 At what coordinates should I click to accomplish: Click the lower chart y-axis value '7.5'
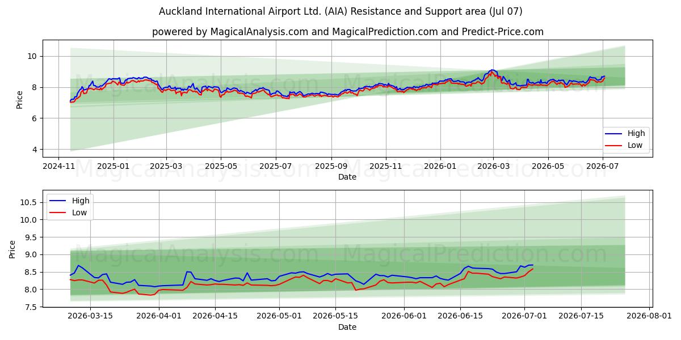(x=31, y=307)
